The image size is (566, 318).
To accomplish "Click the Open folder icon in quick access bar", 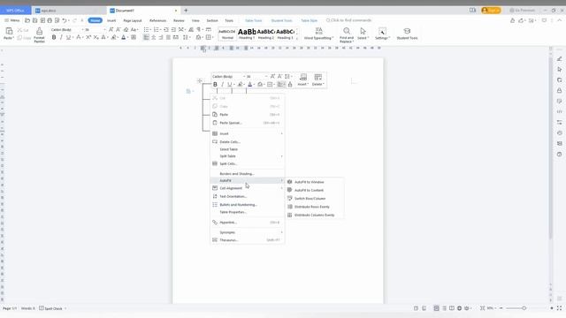I will (x=27, y=20).
